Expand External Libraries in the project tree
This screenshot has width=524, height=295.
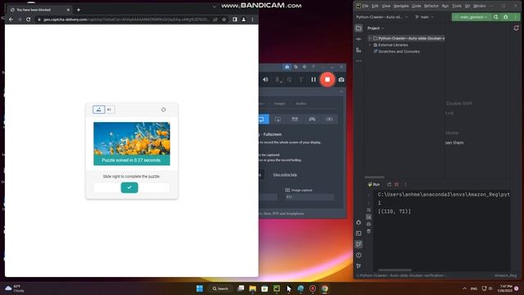pyautogui.click(x=369, y=45)
